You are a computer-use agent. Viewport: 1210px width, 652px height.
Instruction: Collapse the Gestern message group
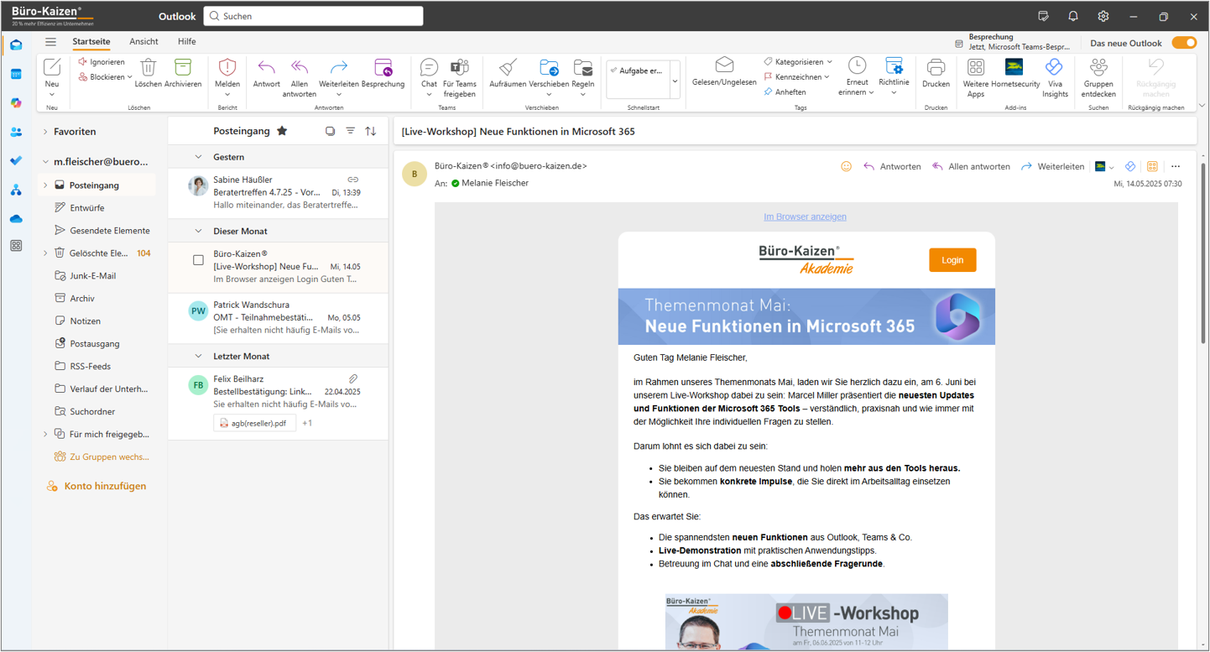tap(198, 157)
